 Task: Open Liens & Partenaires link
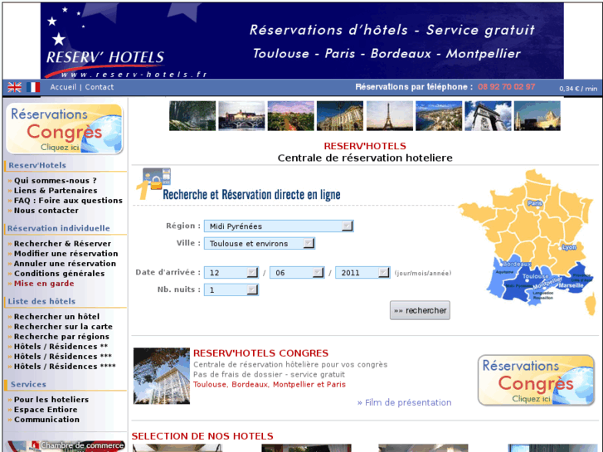coord(56,191)
